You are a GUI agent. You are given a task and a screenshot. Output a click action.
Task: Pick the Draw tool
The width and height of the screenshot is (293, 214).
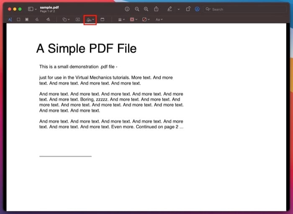(x=48, y=19)
